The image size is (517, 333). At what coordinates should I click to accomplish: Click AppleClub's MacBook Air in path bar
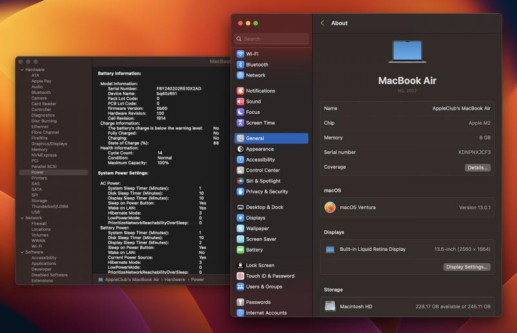coord(132,279)
